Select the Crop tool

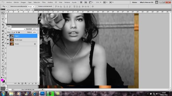(x=3, y=25)
